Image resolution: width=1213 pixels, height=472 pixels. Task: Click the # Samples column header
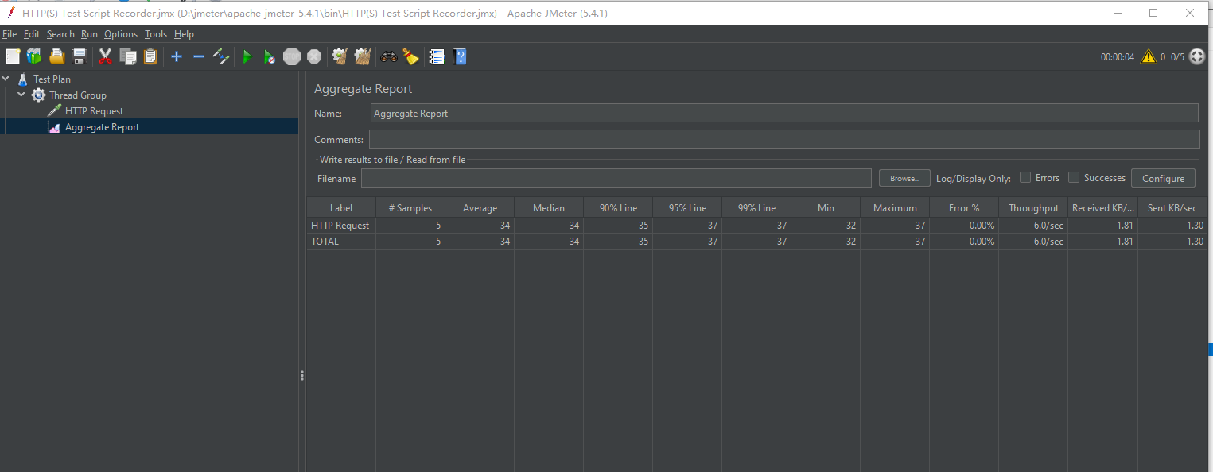coord(410,207)
